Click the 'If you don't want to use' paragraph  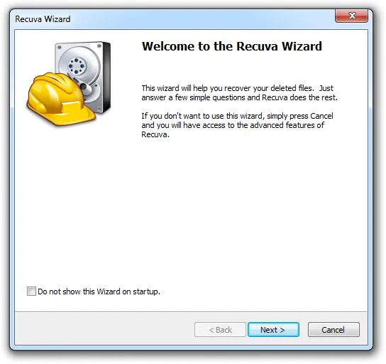[237, 125]
